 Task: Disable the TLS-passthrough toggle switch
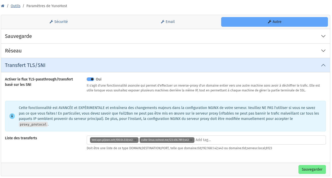pos(90,79)
